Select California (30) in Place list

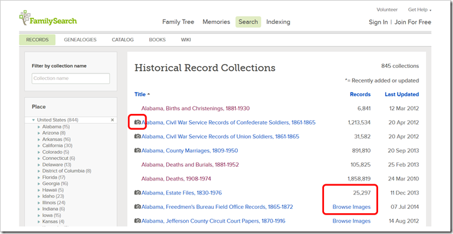(57, 145)
